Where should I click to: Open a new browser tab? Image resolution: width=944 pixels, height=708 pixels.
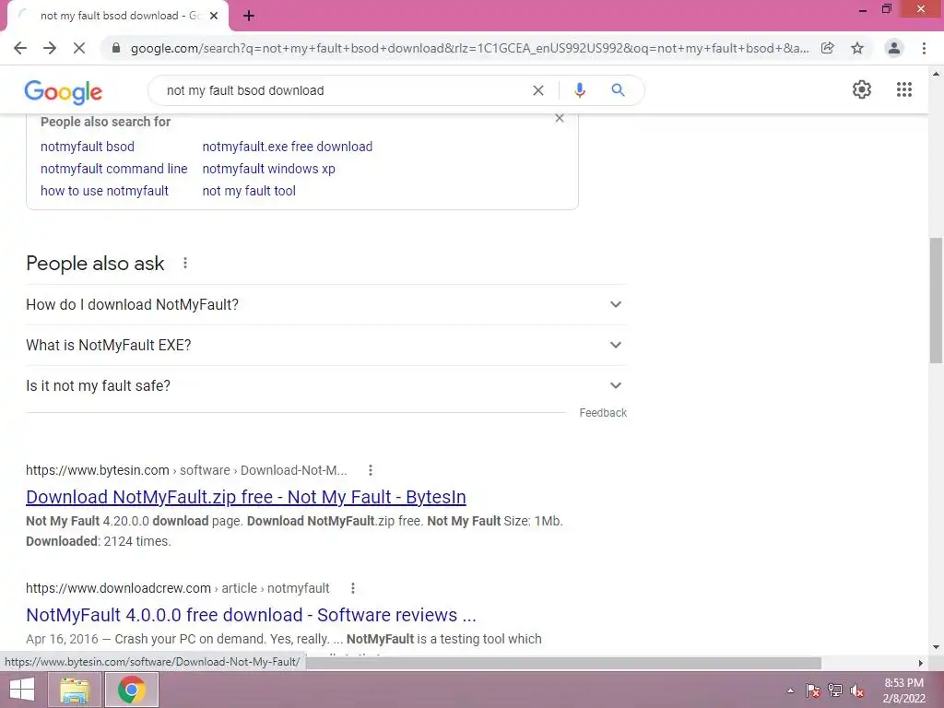249,16
